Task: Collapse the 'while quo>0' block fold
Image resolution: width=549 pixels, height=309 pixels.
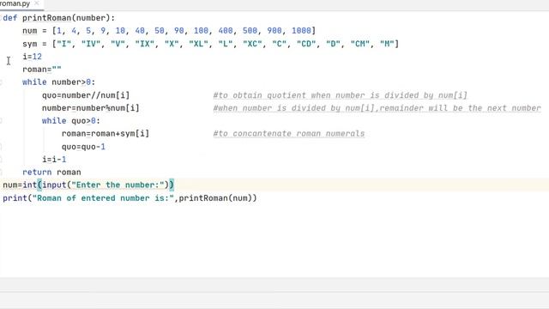Action: pos(1,121)
